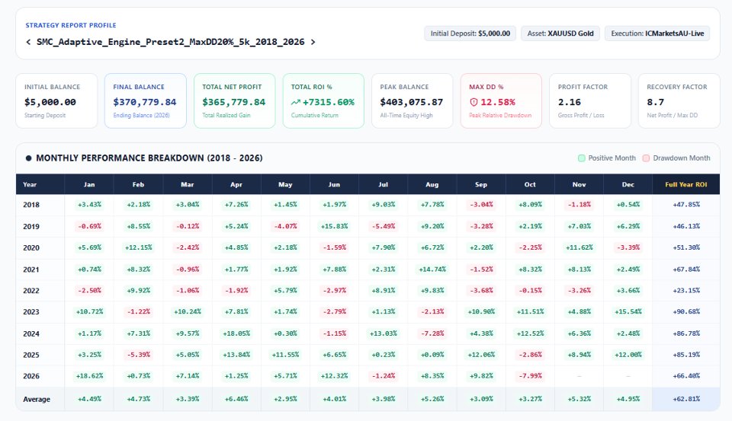Click the +18.62% cell for January 2026
This screenshot has width=732, height=421.
(89, 376)
